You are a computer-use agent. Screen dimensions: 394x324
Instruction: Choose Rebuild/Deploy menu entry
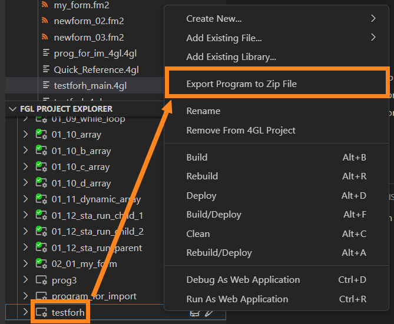[x=276, y=253]
